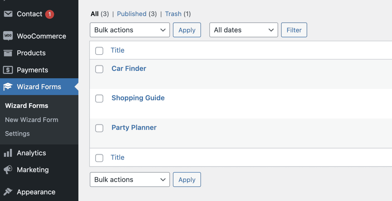Viewport: 392px width, 201px height.
Task: Click the Marketing megaphone icon
Action: pyautogui.click(x=8, y=170)
